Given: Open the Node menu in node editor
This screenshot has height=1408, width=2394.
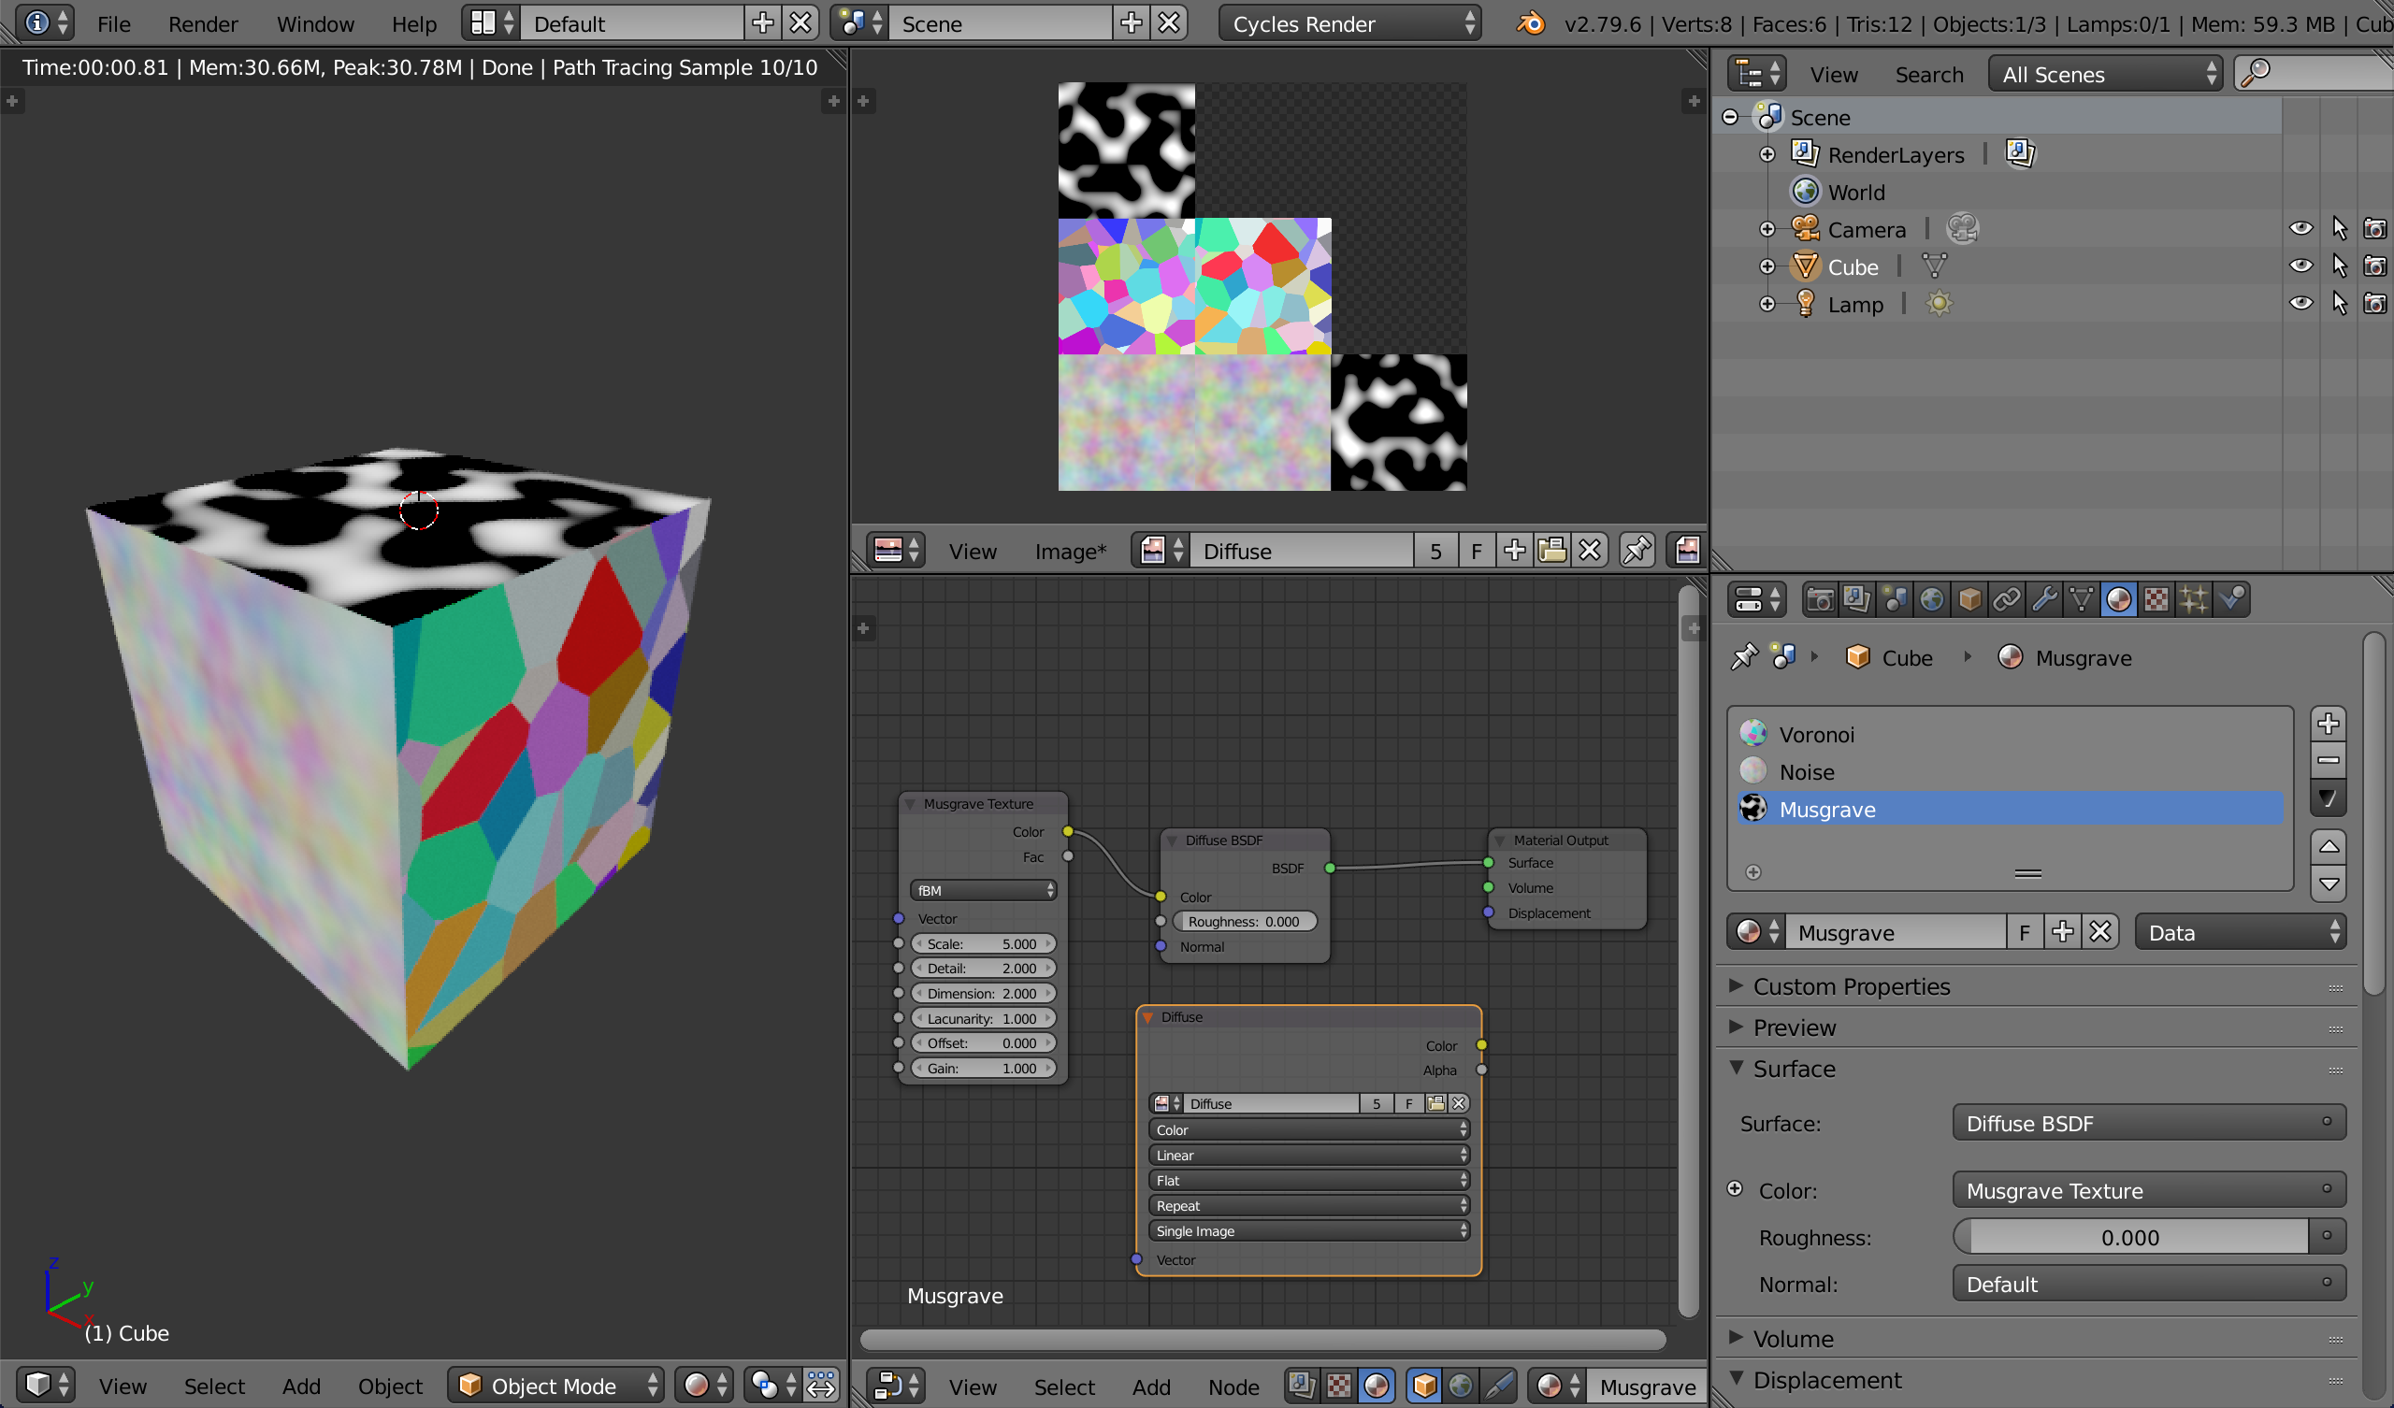Looking at the screenshot, I should [1233, 1387].
